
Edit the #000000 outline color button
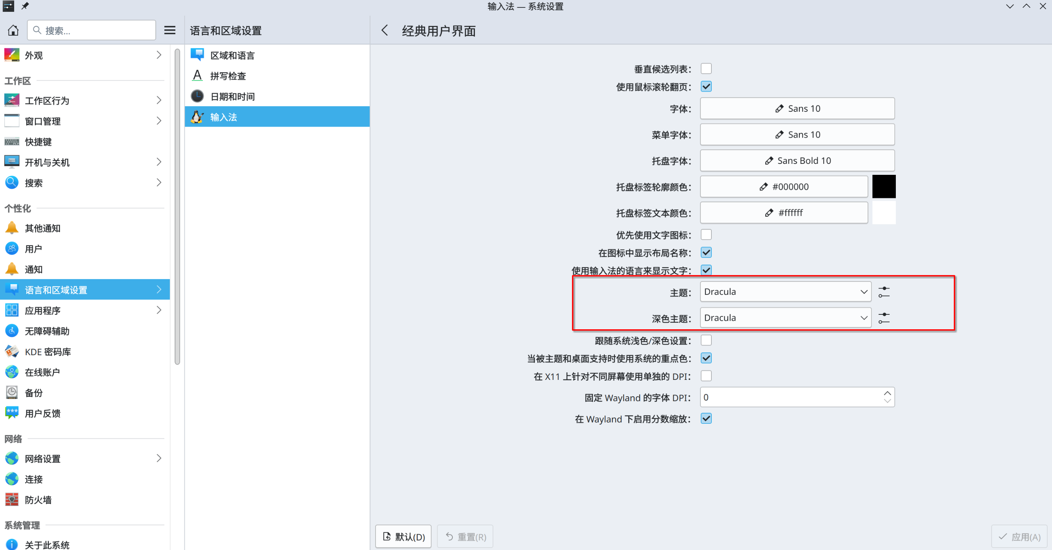784,187
